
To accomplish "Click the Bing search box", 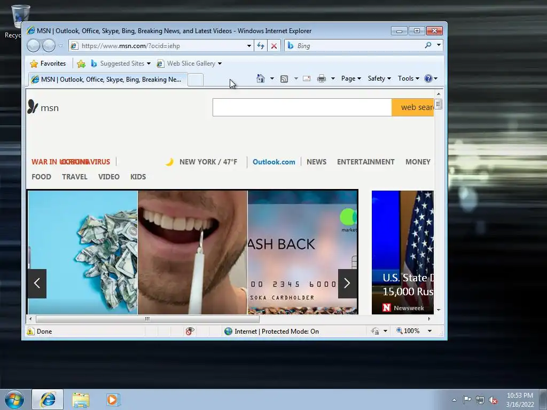I will [355, 46].
